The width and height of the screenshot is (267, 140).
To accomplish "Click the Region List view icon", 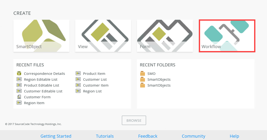I will point(78,91).
